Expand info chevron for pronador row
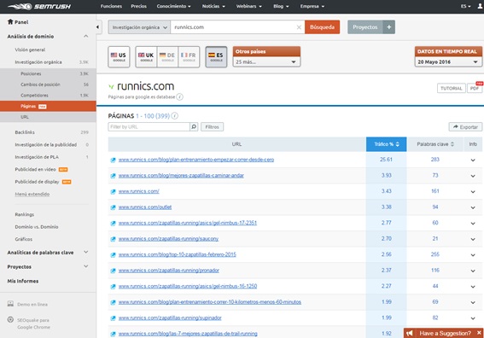 click(x=473, y=271)
